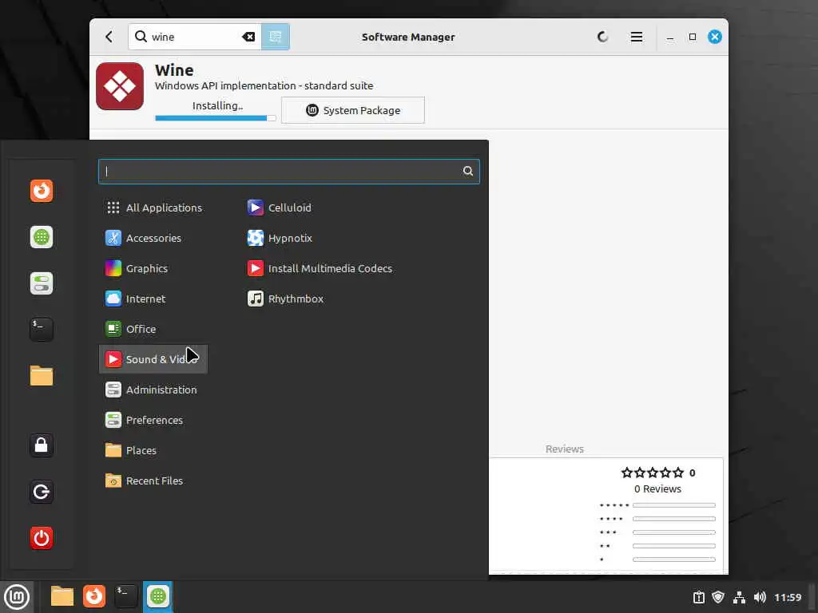818x613 pixels.
Task: Click Software Manager taskbar window button
Action: [x=158, y=596]
